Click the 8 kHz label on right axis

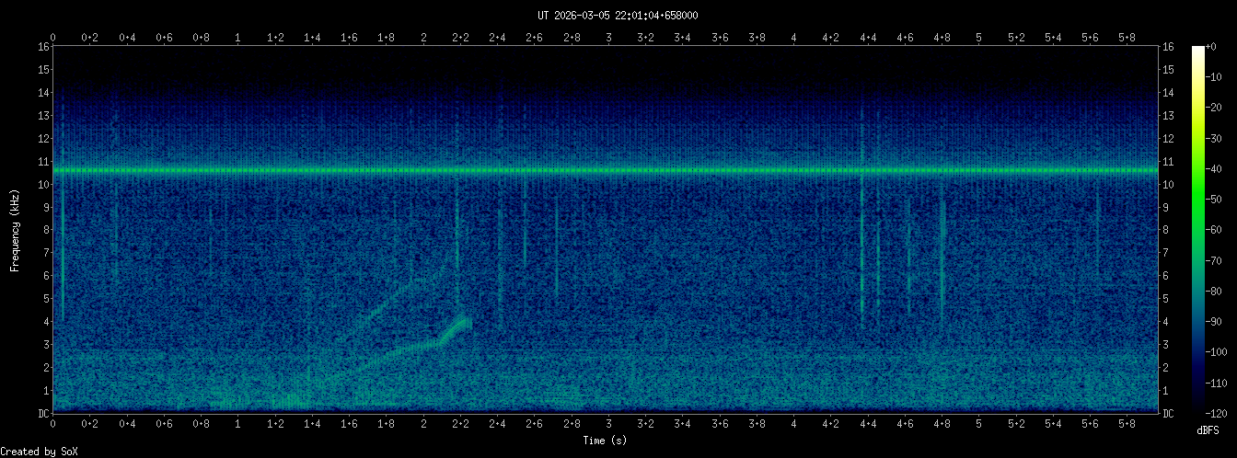pos(1167,230)
